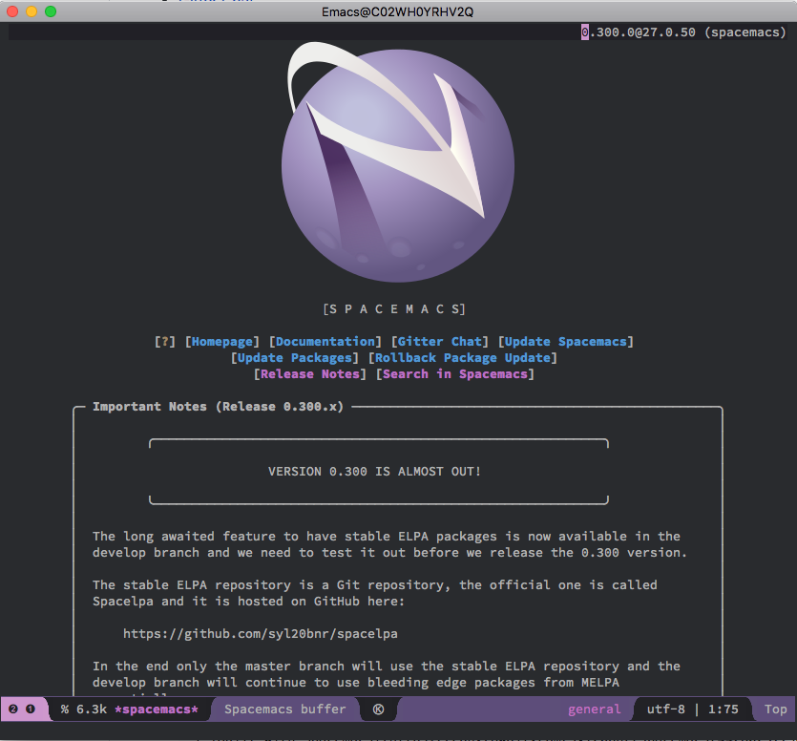Open the Homepage link
797x741 pixels.
222,341
